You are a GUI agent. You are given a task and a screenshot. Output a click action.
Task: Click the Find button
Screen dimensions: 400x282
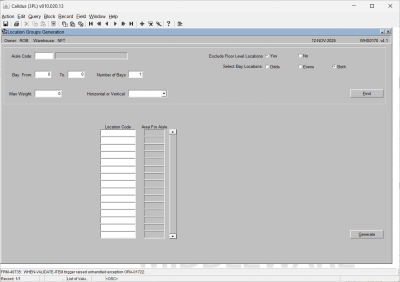366,93
